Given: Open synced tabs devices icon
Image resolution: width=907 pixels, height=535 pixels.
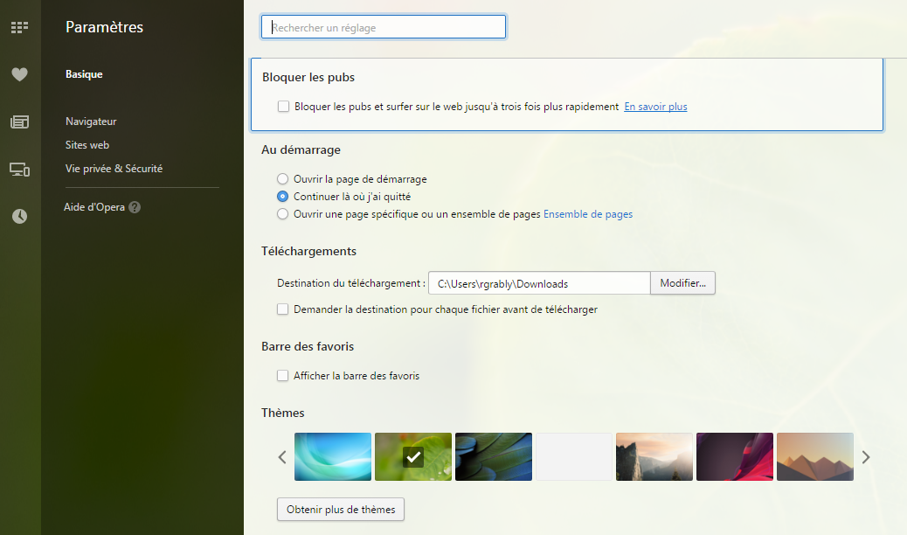Looking at the screenshot, I should pyautogui.click(x=19, y=170).
